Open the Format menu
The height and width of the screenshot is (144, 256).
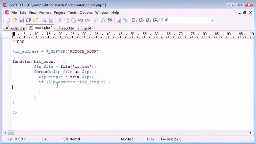pyautogui.click(x=45, y=12)
